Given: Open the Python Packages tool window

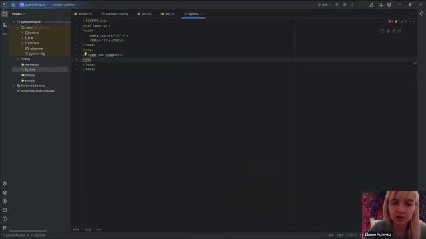Looking at the screenshot, I should tap(5, 193).
